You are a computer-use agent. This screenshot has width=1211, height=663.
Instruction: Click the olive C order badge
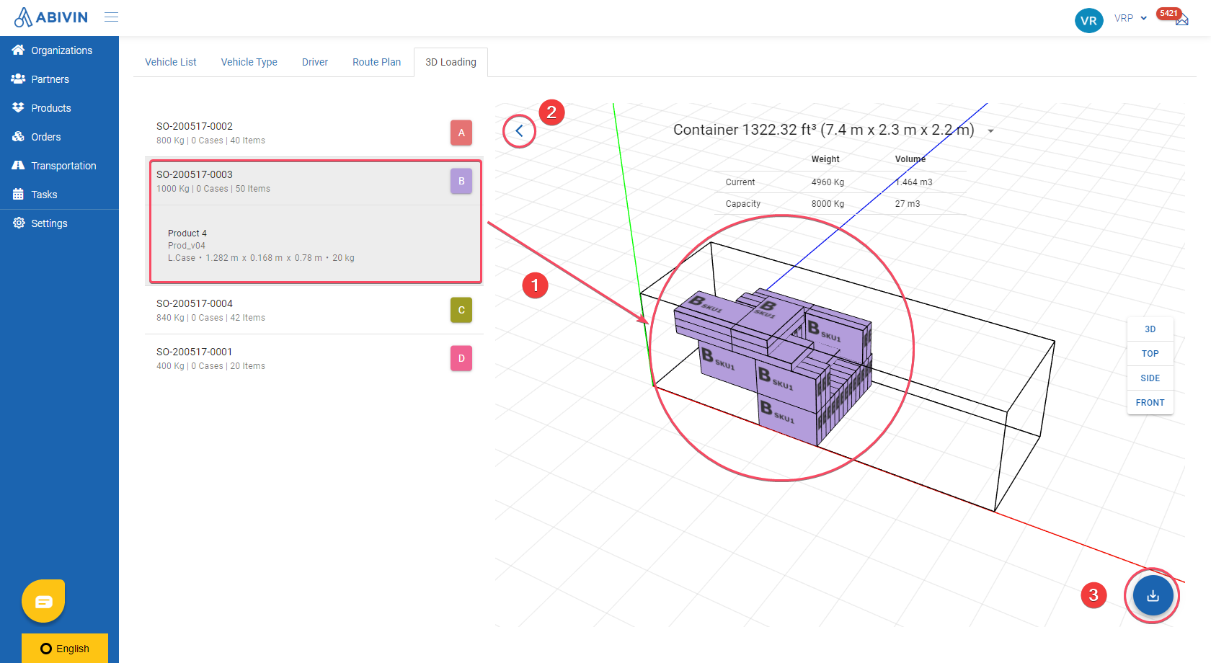coord(461,310)
